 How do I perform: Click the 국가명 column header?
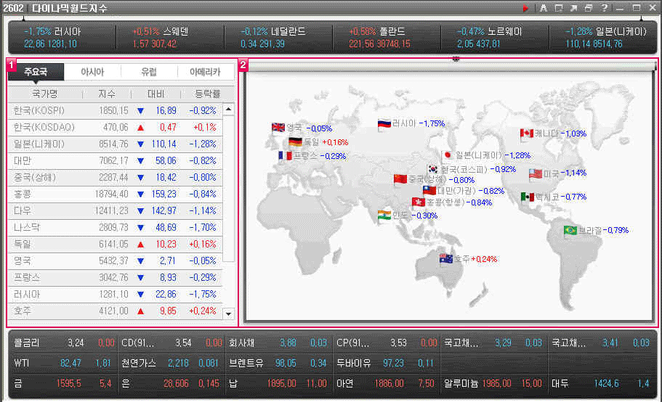coord(45,94)
